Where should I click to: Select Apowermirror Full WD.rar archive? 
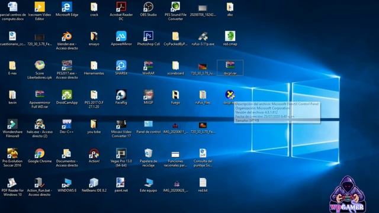click(x=40, y=99)
